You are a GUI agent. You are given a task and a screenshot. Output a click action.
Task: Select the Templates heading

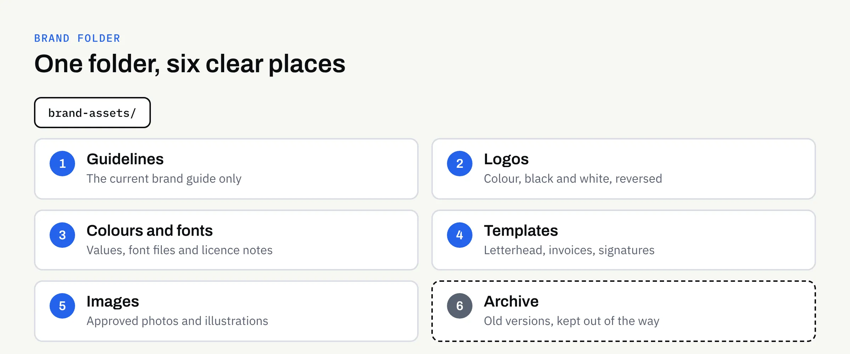click(x=521, y=231)
